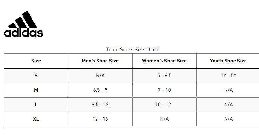Click the youth N/A cell for size M
Screen dimensions: 259x140
coord(228,90)
